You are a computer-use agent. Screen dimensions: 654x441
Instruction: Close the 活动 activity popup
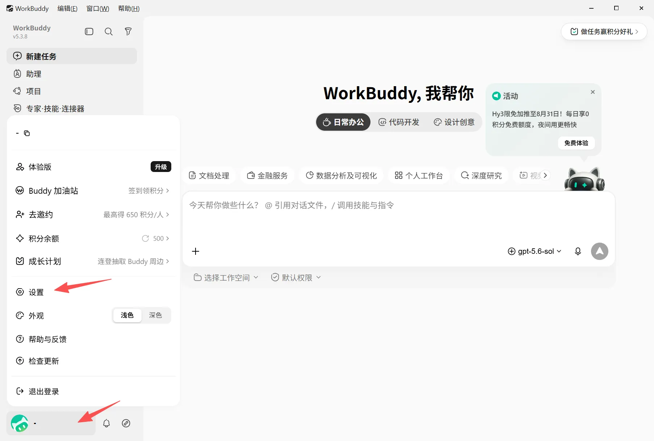(593, 92)
